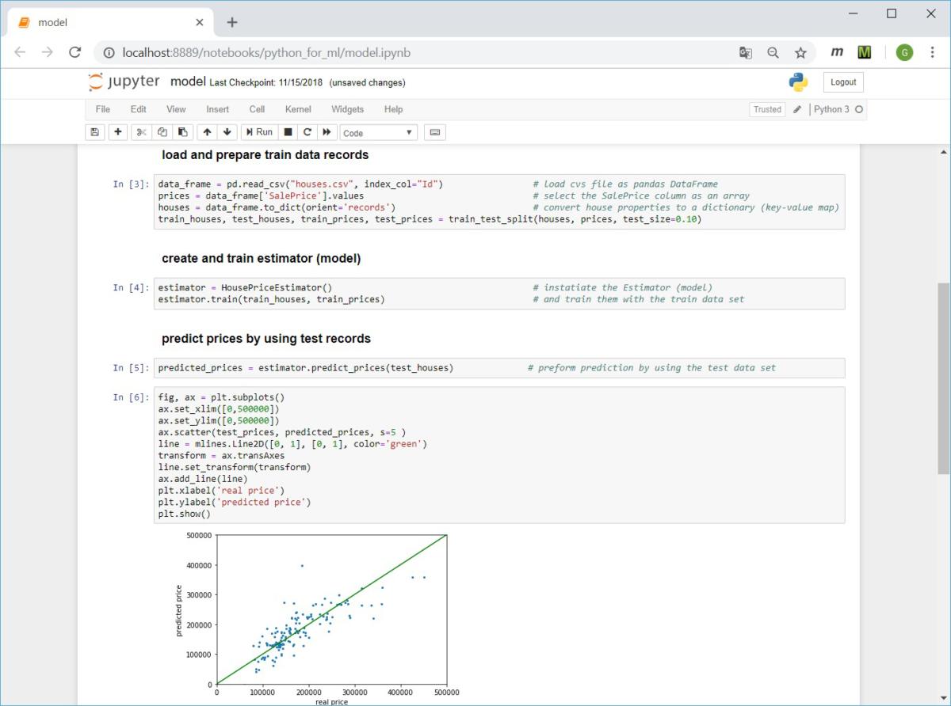Move selected cell down arrow
Viewport: 951px width, 706px height.
227,132
